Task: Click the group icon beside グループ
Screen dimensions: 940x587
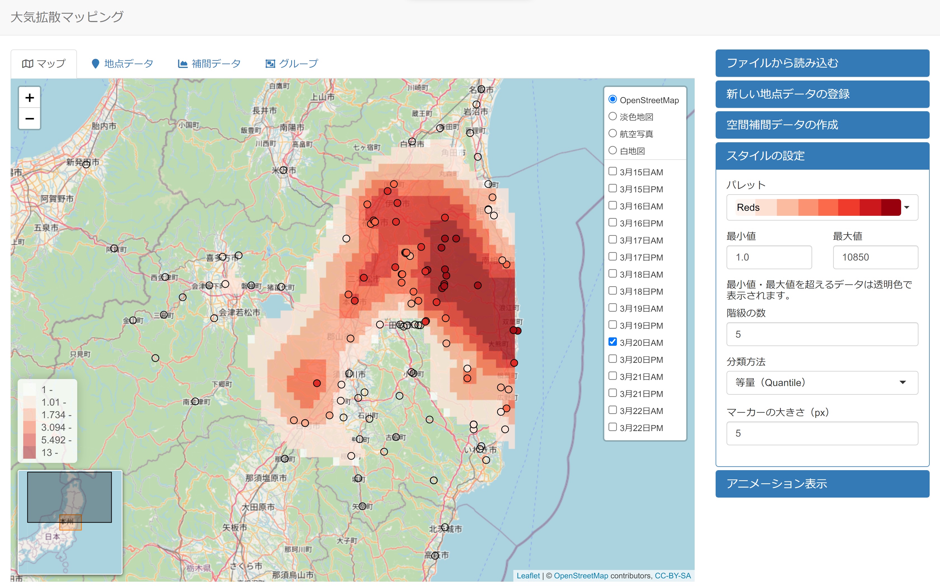Action: pyautogui.click(x=270, y=63)
